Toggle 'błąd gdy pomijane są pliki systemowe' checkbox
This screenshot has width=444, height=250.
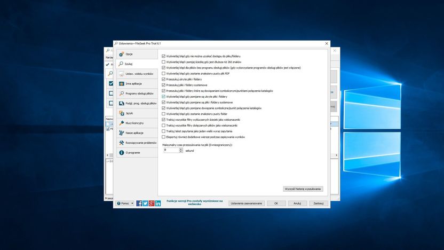[163, 103]
